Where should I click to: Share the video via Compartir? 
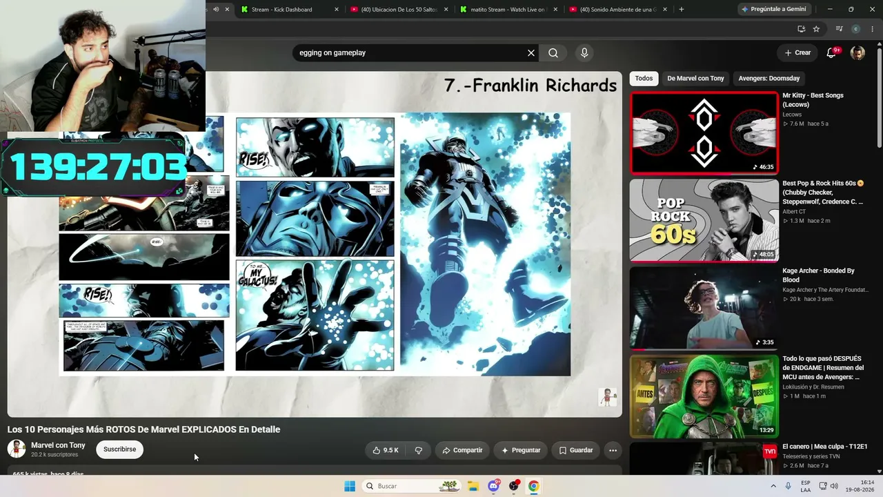462,450
